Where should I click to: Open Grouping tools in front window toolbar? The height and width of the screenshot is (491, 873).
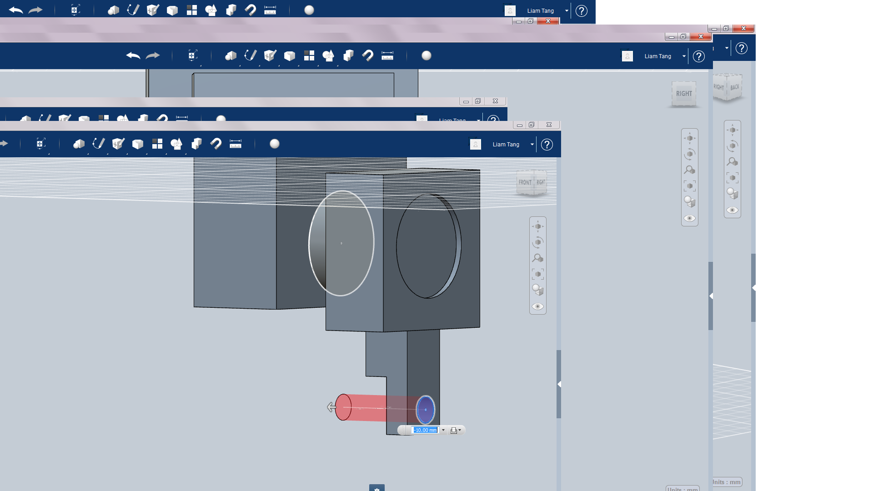176,144
